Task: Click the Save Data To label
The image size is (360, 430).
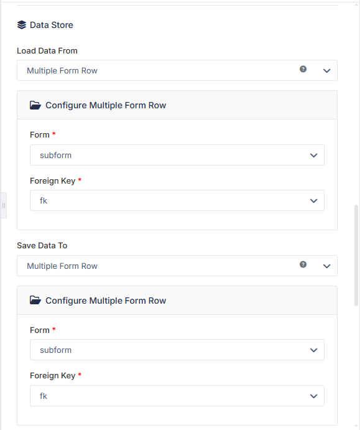Action: click(42, 245)
